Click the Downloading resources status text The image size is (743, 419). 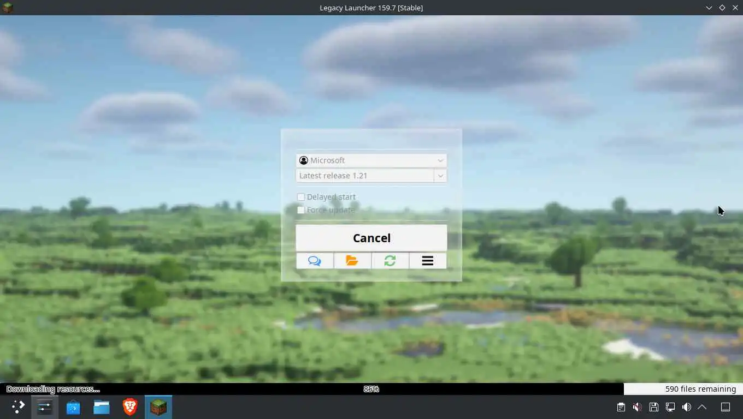pyautogui.click(x=53, y=389)
